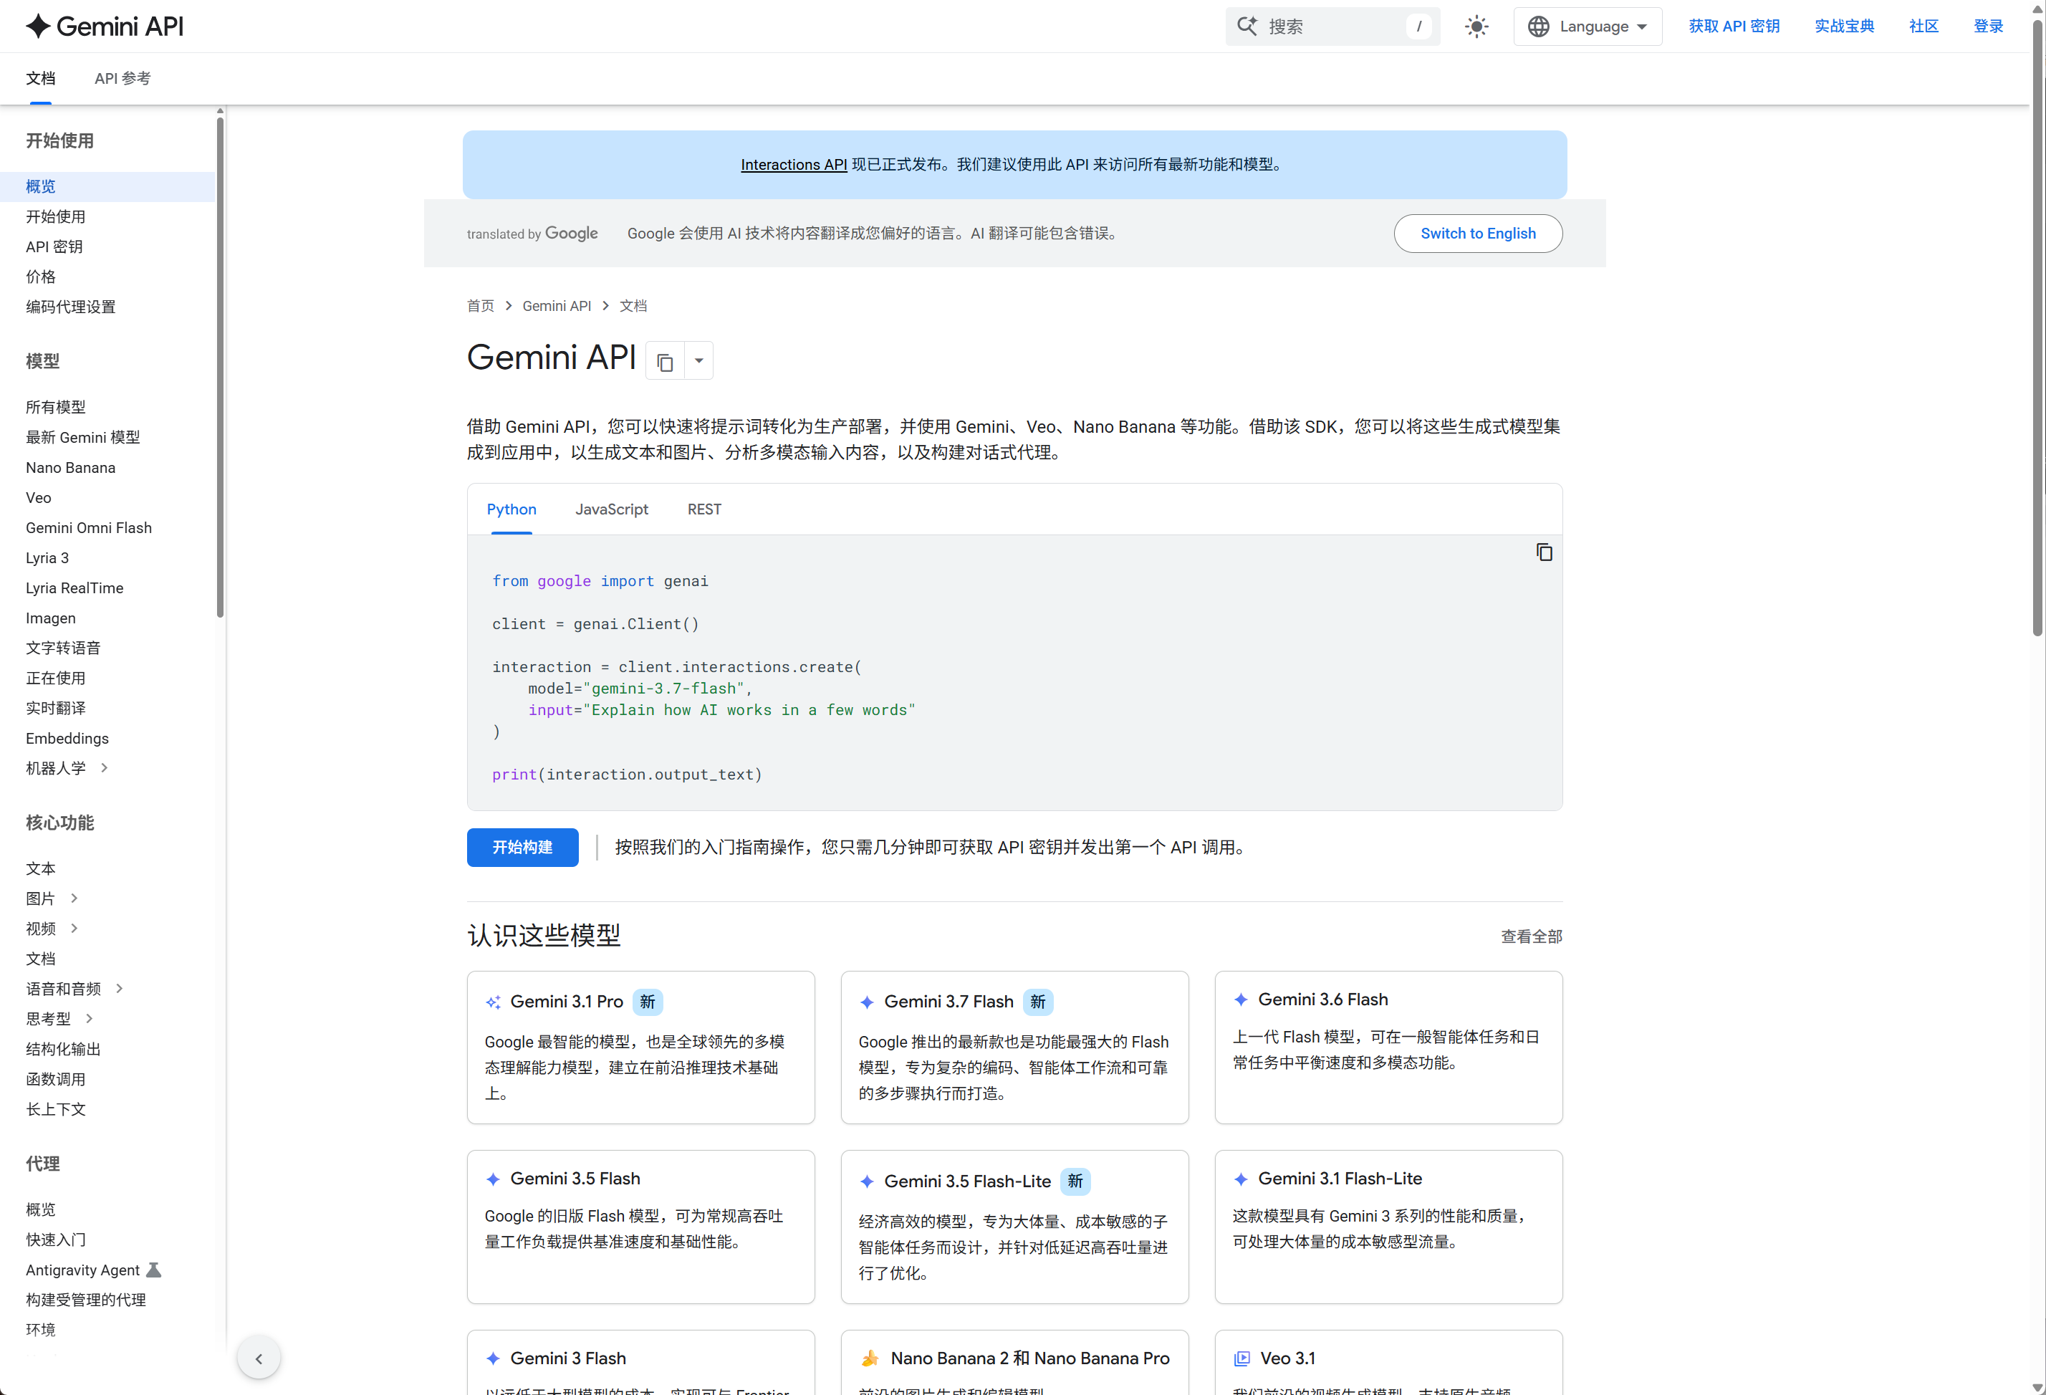
Task: Open the Interactions API banner link
Action: tap(794, 165)
